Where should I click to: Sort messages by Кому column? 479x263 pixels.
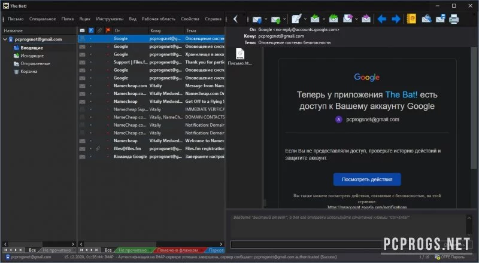[x=166, y=30]
